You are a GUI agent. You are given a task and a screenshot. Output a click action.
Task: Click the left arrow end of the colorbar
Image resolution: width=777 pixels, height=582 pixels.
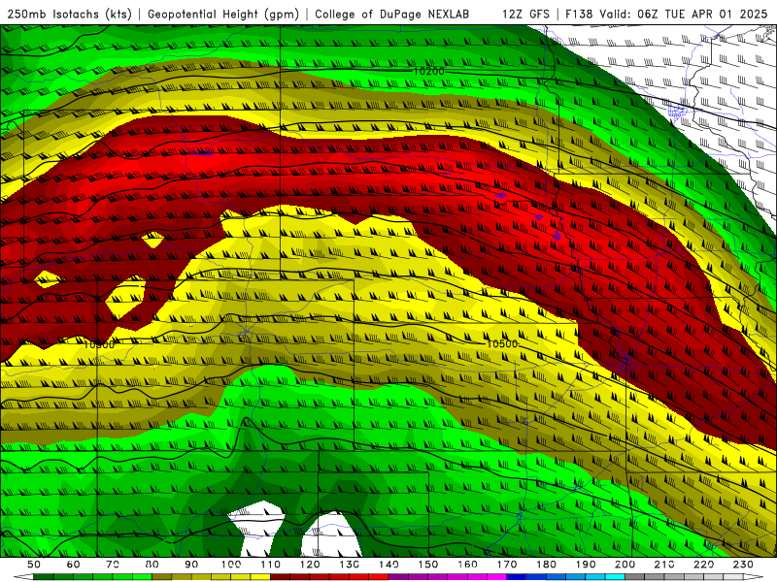(x=23, y=577)
